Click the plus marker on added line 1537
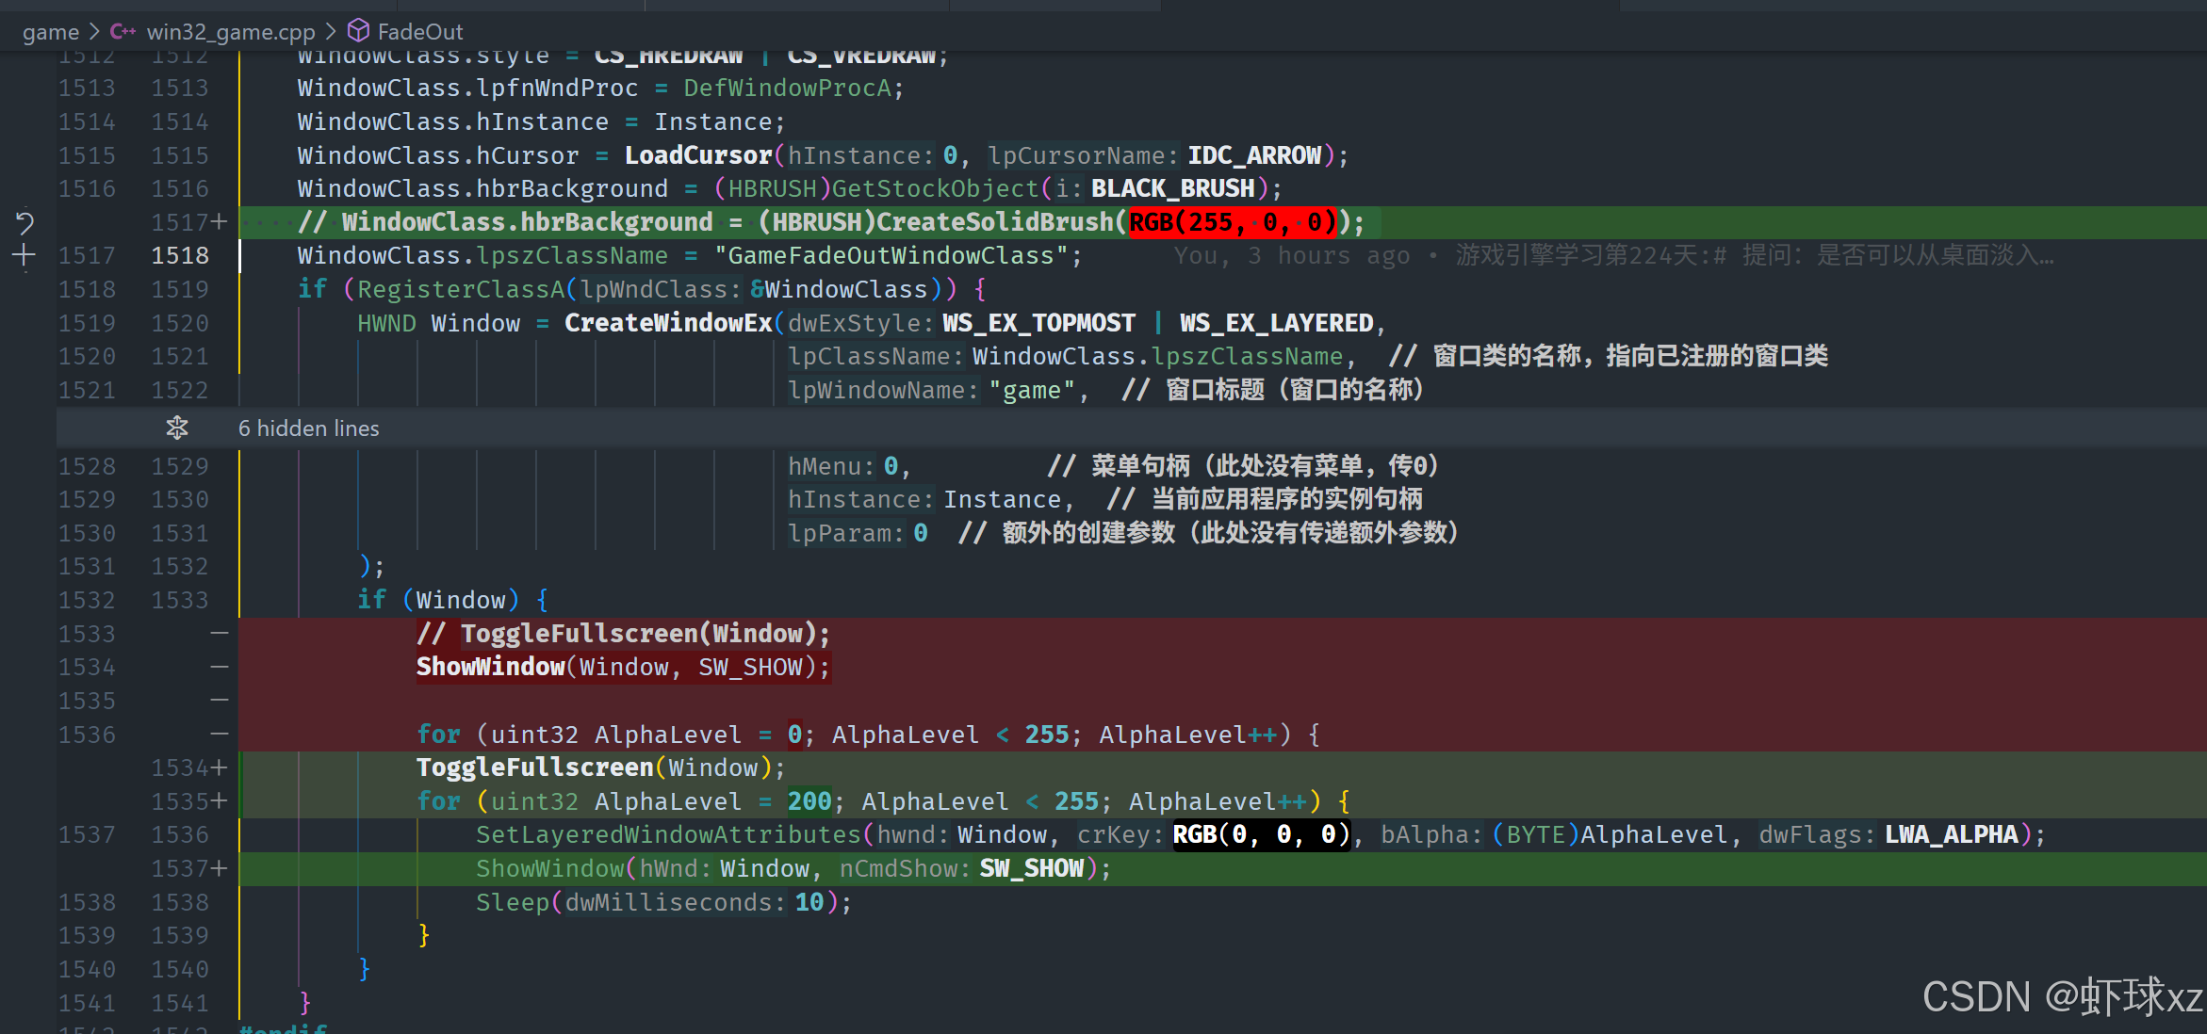Screen dimensions: 2207x1034 click(x=219, y=868)
